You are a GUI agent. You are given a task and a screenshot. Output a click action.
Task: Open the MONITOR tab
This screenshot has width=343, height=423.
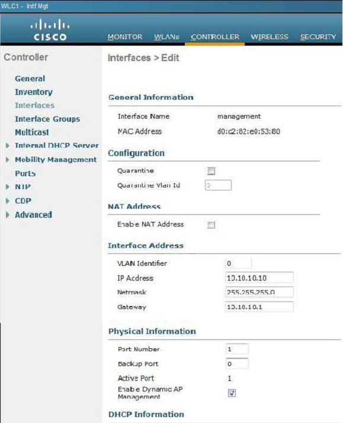point(125,37)
